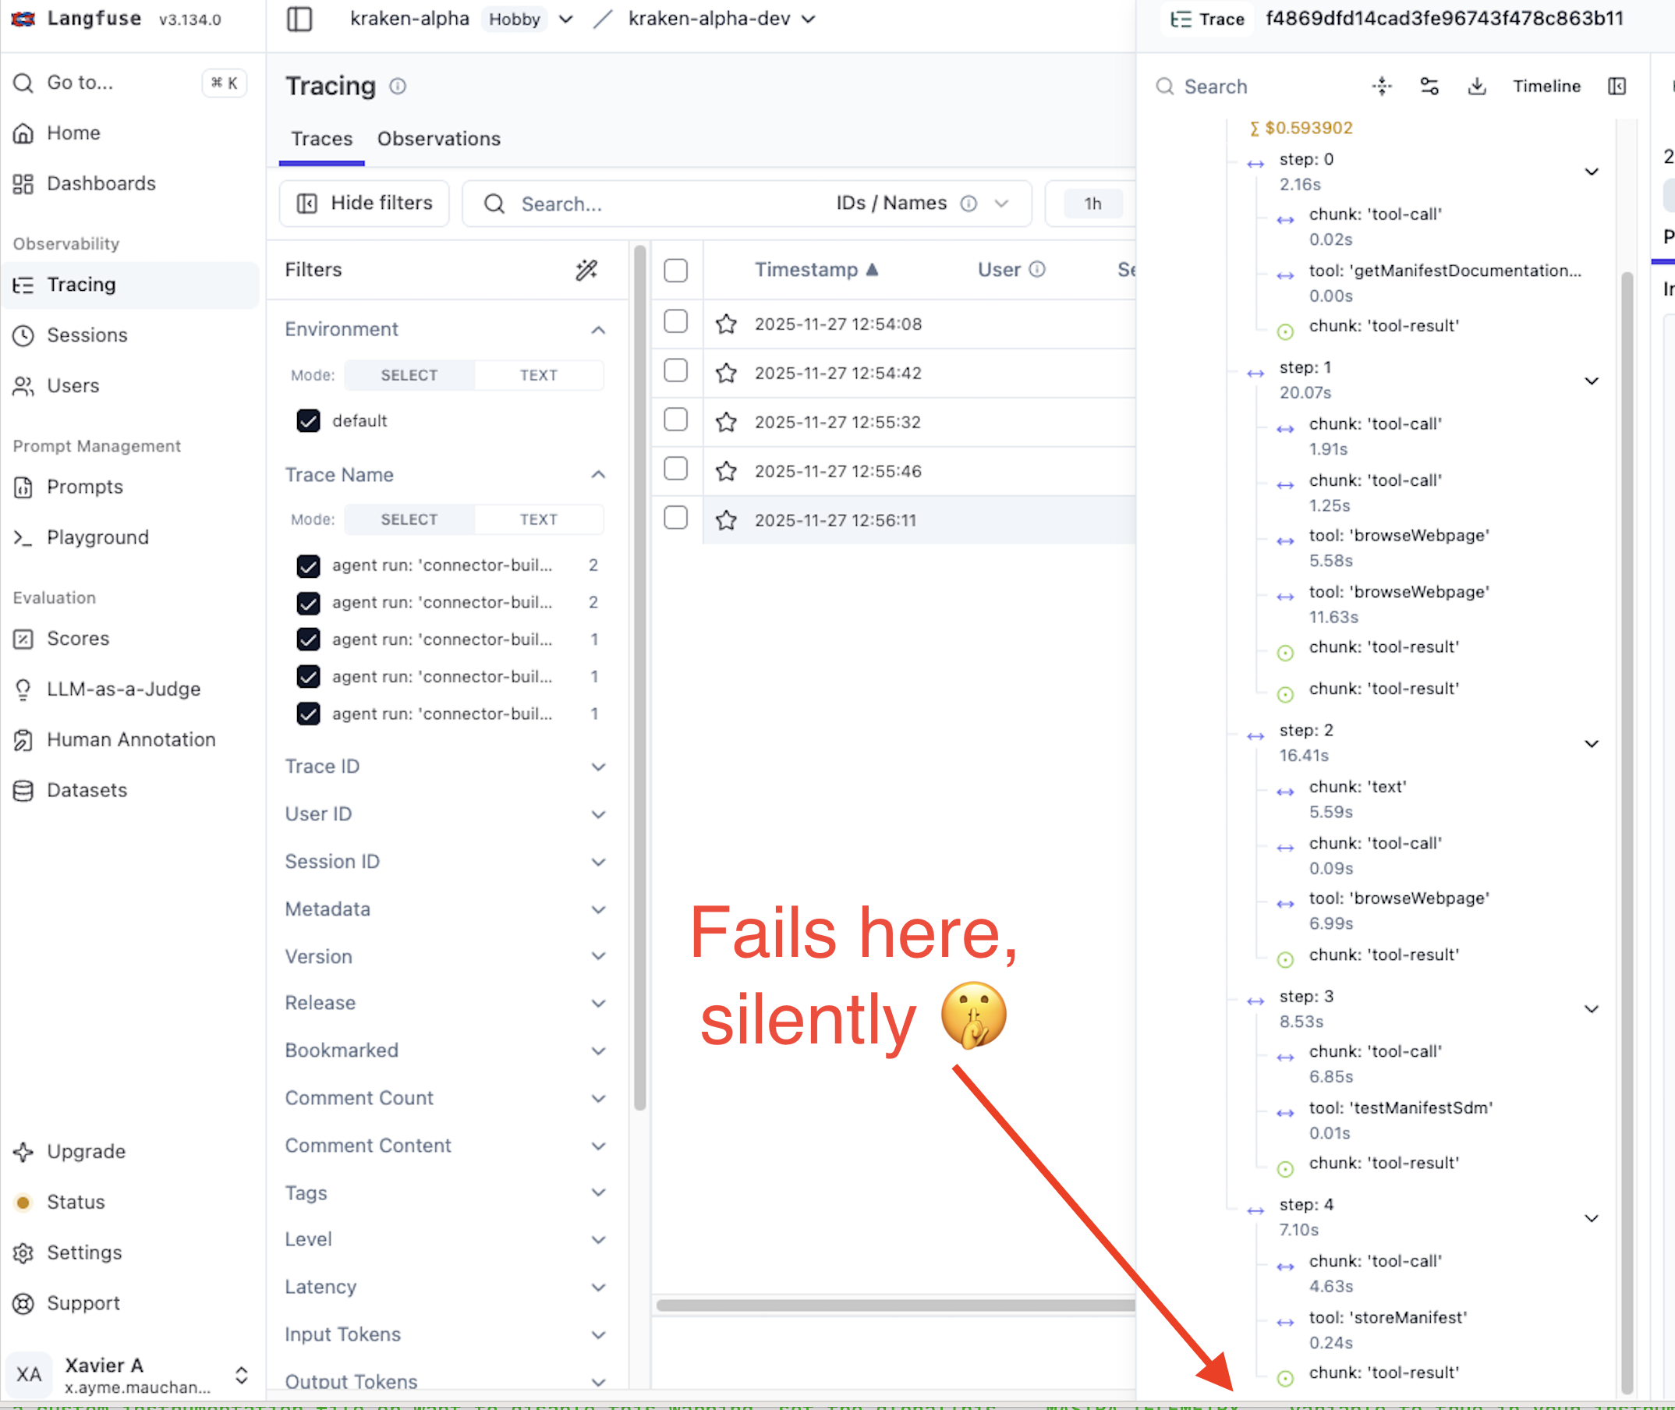Click the Timeline button
The height and width of the screenshot is (1410, 1675).
click(x=1546, y=87)
